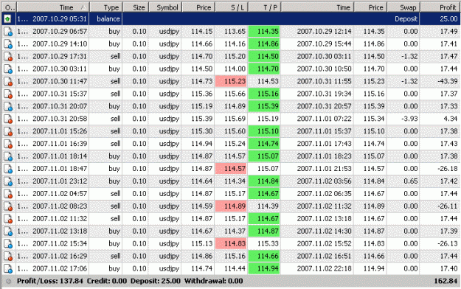Click the summary row circle icon
Image resolution: width=461 pixels, height=289 pixels.
tap(8, 282)
